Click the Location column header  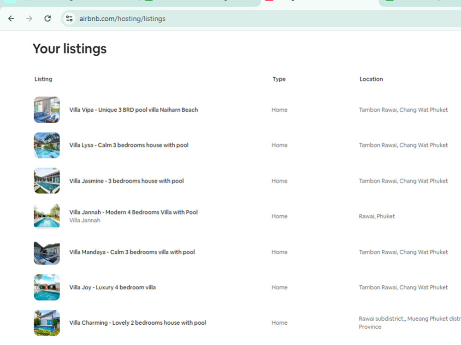coord(371,79)
